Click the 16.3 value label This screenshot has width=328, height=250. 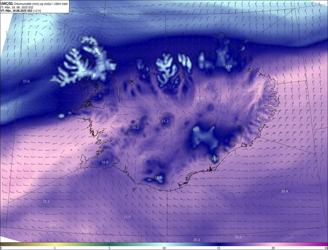click(61, 116)
